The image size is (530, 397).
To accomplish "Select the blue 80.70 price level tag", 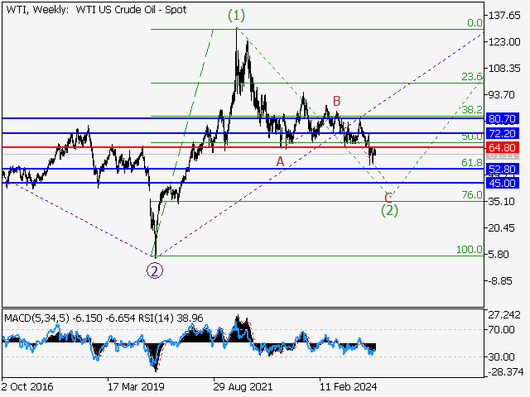I will 503,119.
